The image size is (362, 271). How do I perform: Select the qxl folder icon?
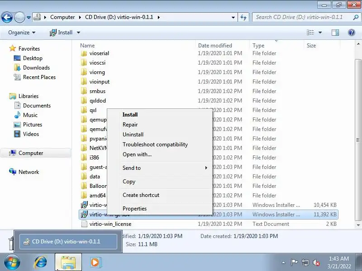(84, 110)
